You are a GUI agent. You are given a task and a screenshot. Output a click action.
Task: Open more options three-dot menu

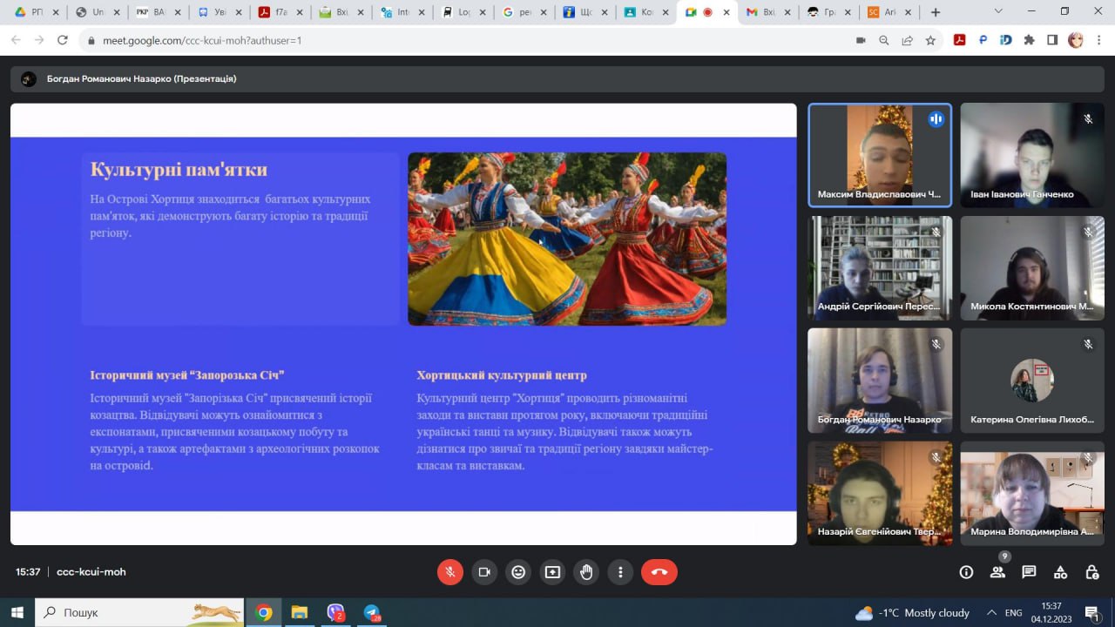(620, 572)
